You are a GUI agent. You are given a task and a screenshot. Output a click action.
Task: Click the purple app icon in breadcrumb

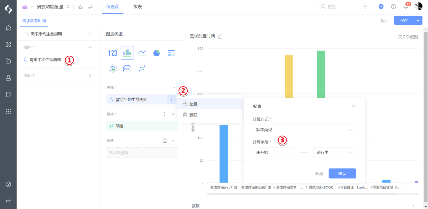pos(25,6)
